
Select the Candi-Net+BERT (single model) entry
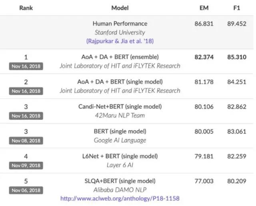click(x=120, y=106)
